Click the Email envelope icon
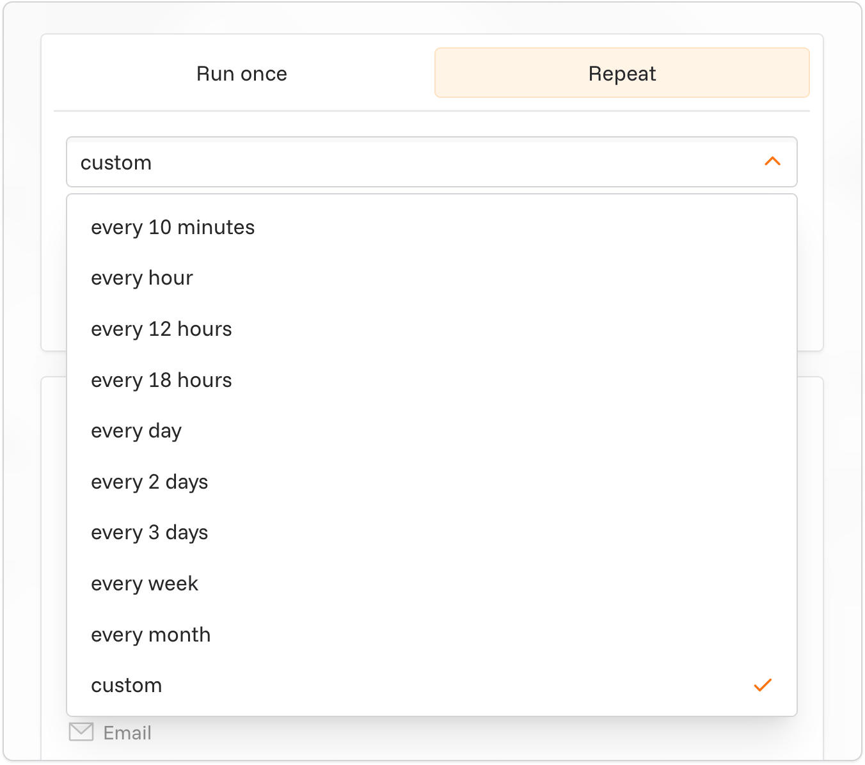This screenshot has width=865, height=765. pyautogui.click(x=81, y=732)
